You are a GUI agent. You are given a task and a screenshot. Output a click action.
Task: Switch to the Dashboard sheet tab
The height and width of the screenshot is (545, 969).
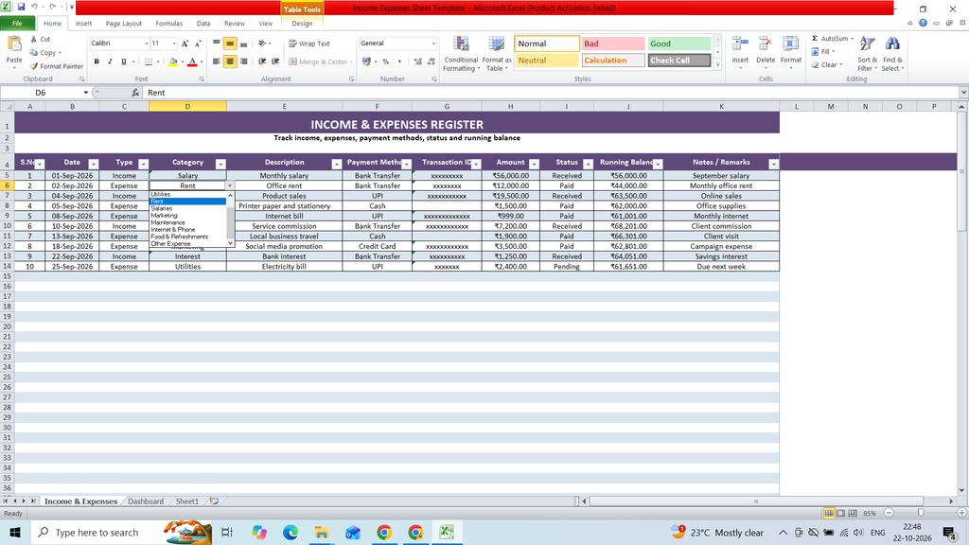coord(145,501)
